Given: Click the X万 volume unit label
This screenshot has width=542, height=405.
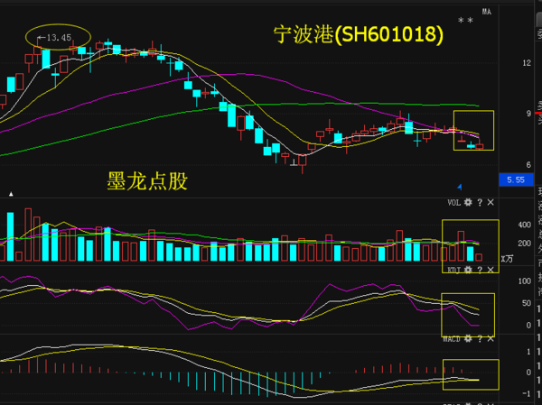Looking at the screenshot, I should (507, 259).
